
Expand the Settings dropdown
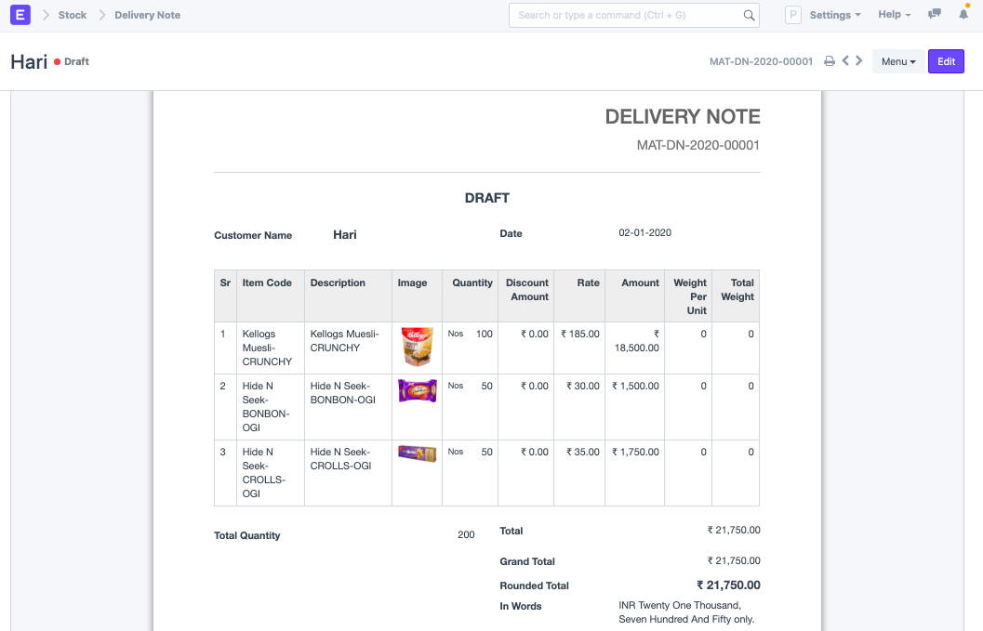tap(835, 15)
